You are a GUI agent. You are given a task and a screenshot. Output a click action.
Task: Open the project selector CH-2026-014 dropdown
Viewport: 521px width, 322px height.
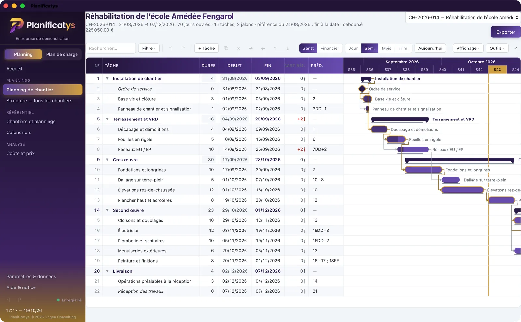tap(463, 18)
